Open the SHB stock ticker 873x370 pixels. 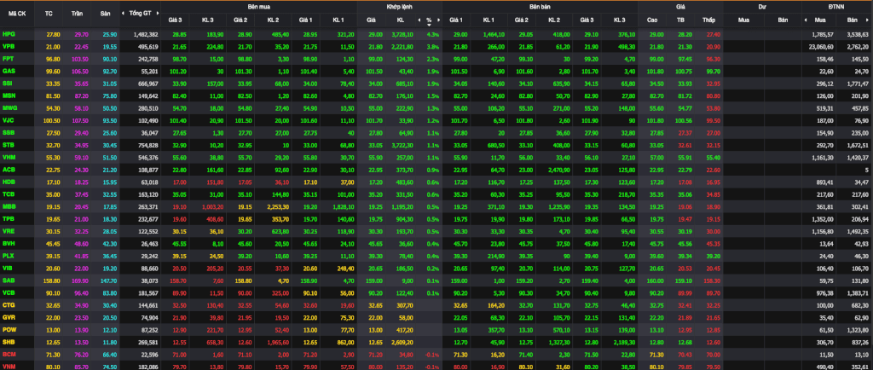pos(9,341)
